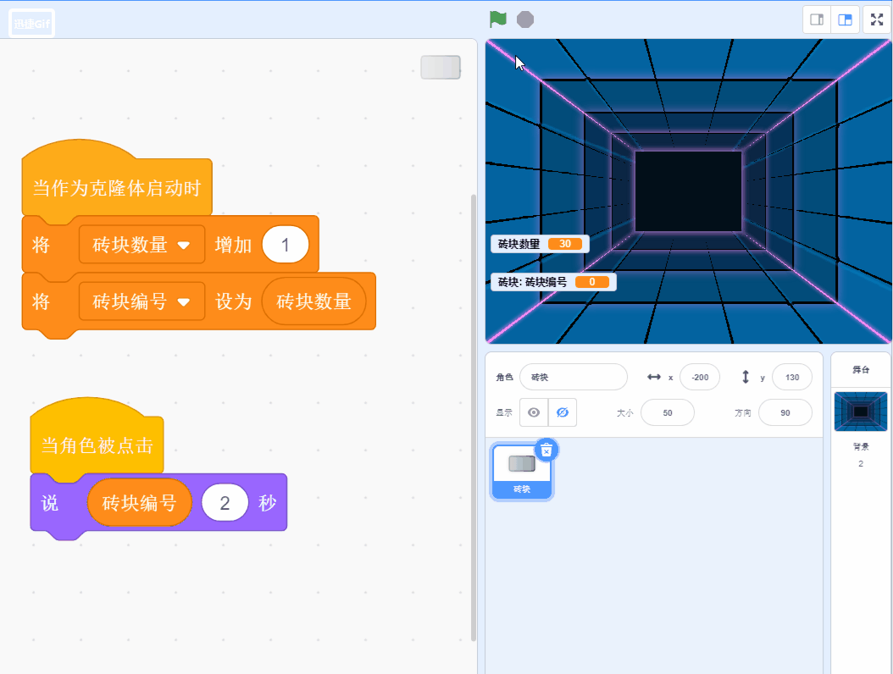Click the y position double-arrow icon
Viewport: 893px width, 674px height.
tap(747, 377)
